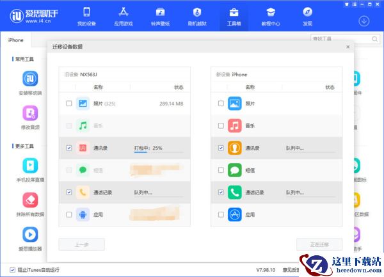Click the 新设备 iPhone device label
This screenshot has height=277, width=384.
[x=232, y=74]
